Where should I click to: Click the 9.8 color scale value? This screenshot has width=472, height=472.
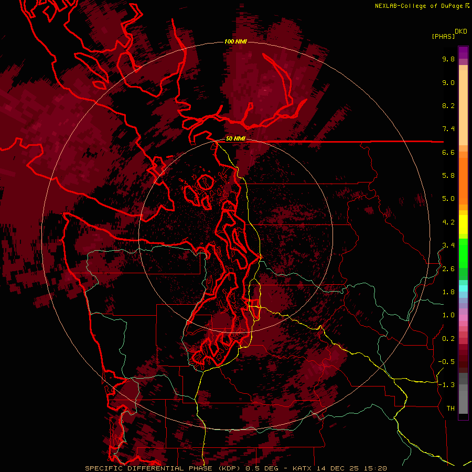point(448,59)
